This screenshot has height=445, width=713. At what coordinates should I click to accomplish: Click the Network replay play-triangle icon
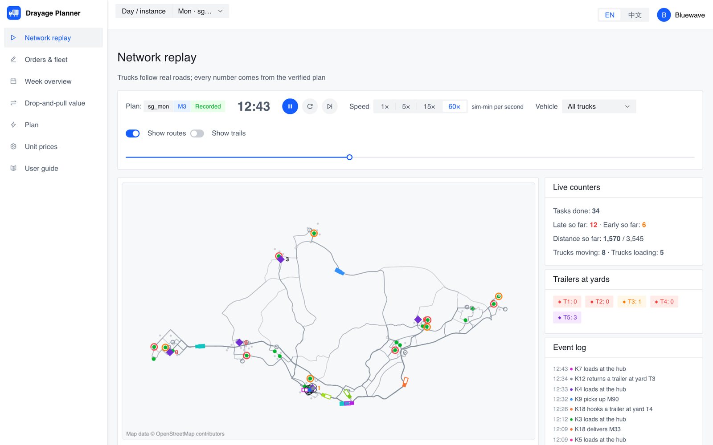click(13, 38)
